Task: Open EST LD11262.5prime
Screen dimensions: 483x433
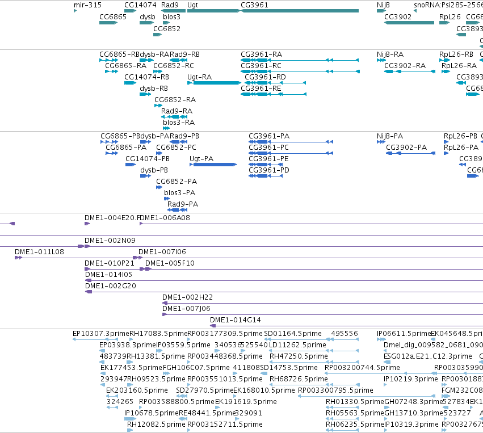Action: [297, 345]
